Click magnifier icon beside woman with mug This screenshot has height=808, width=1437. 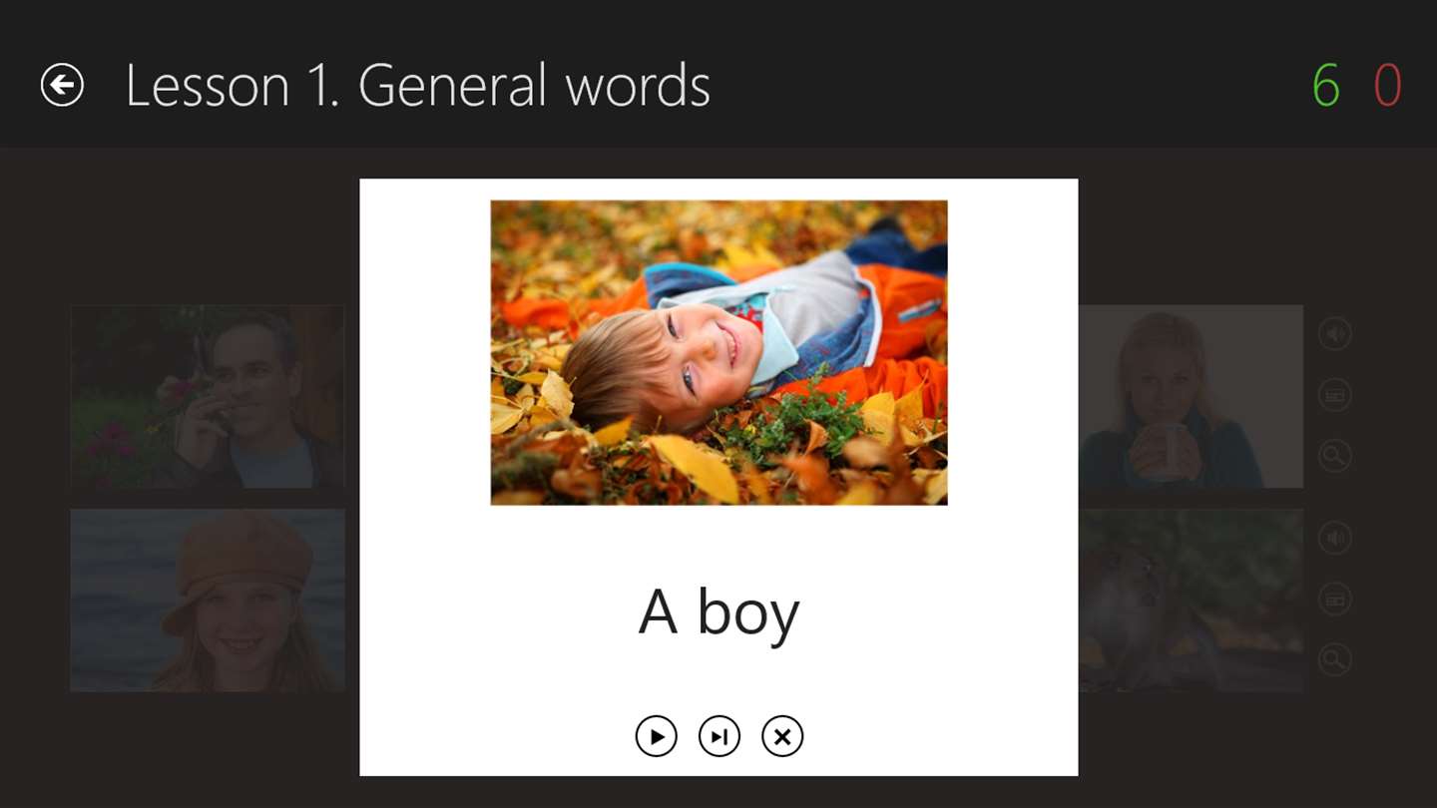pyautogui.click(x=1334, y=457)
